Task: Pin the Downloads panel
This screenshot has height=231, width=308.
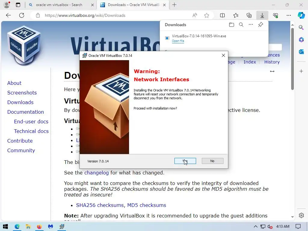Action: (260, 25)
